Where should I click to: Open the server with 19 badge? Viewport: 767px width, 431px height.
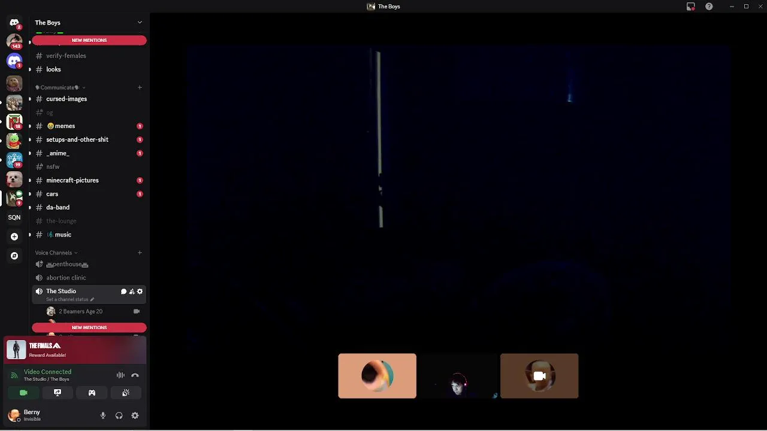click(14, 160)
